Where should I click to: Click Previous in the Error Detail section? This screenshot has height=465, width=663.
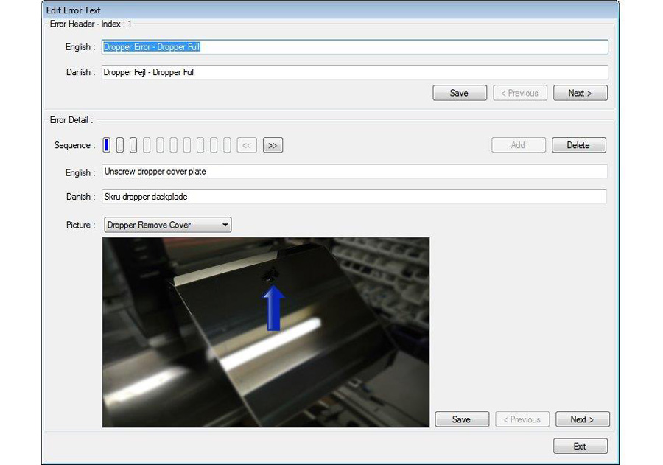click(x=522, y=419)
